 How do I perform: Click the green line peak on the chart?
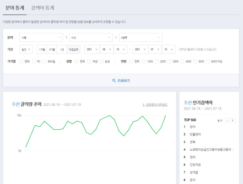pyautogui.click(x=110, y=115)
